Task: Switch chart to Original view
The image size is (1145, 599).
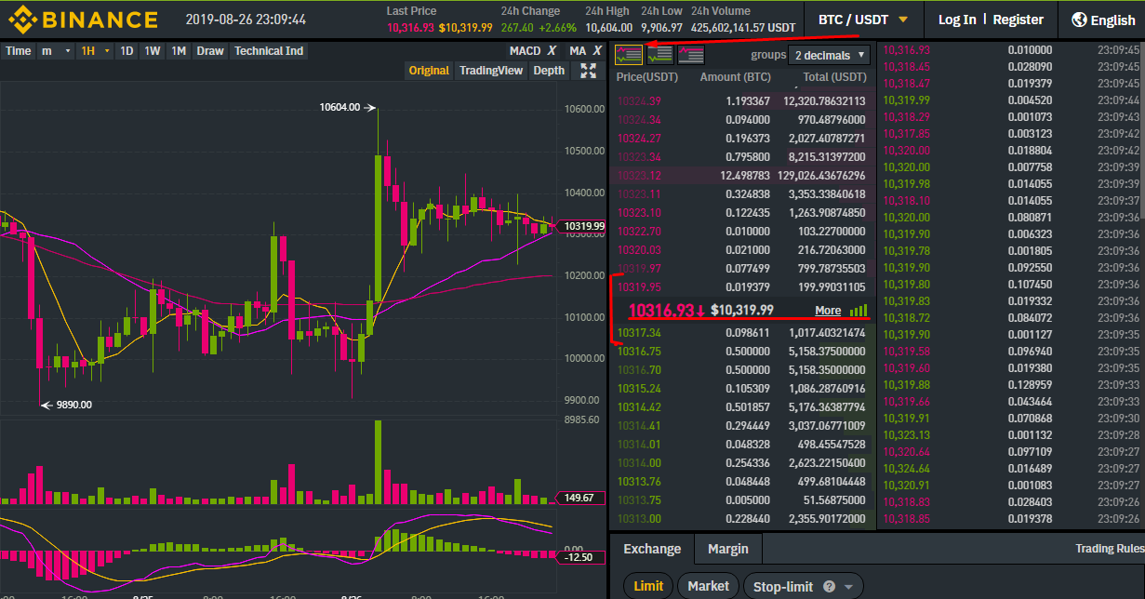Action: (429, 71)
